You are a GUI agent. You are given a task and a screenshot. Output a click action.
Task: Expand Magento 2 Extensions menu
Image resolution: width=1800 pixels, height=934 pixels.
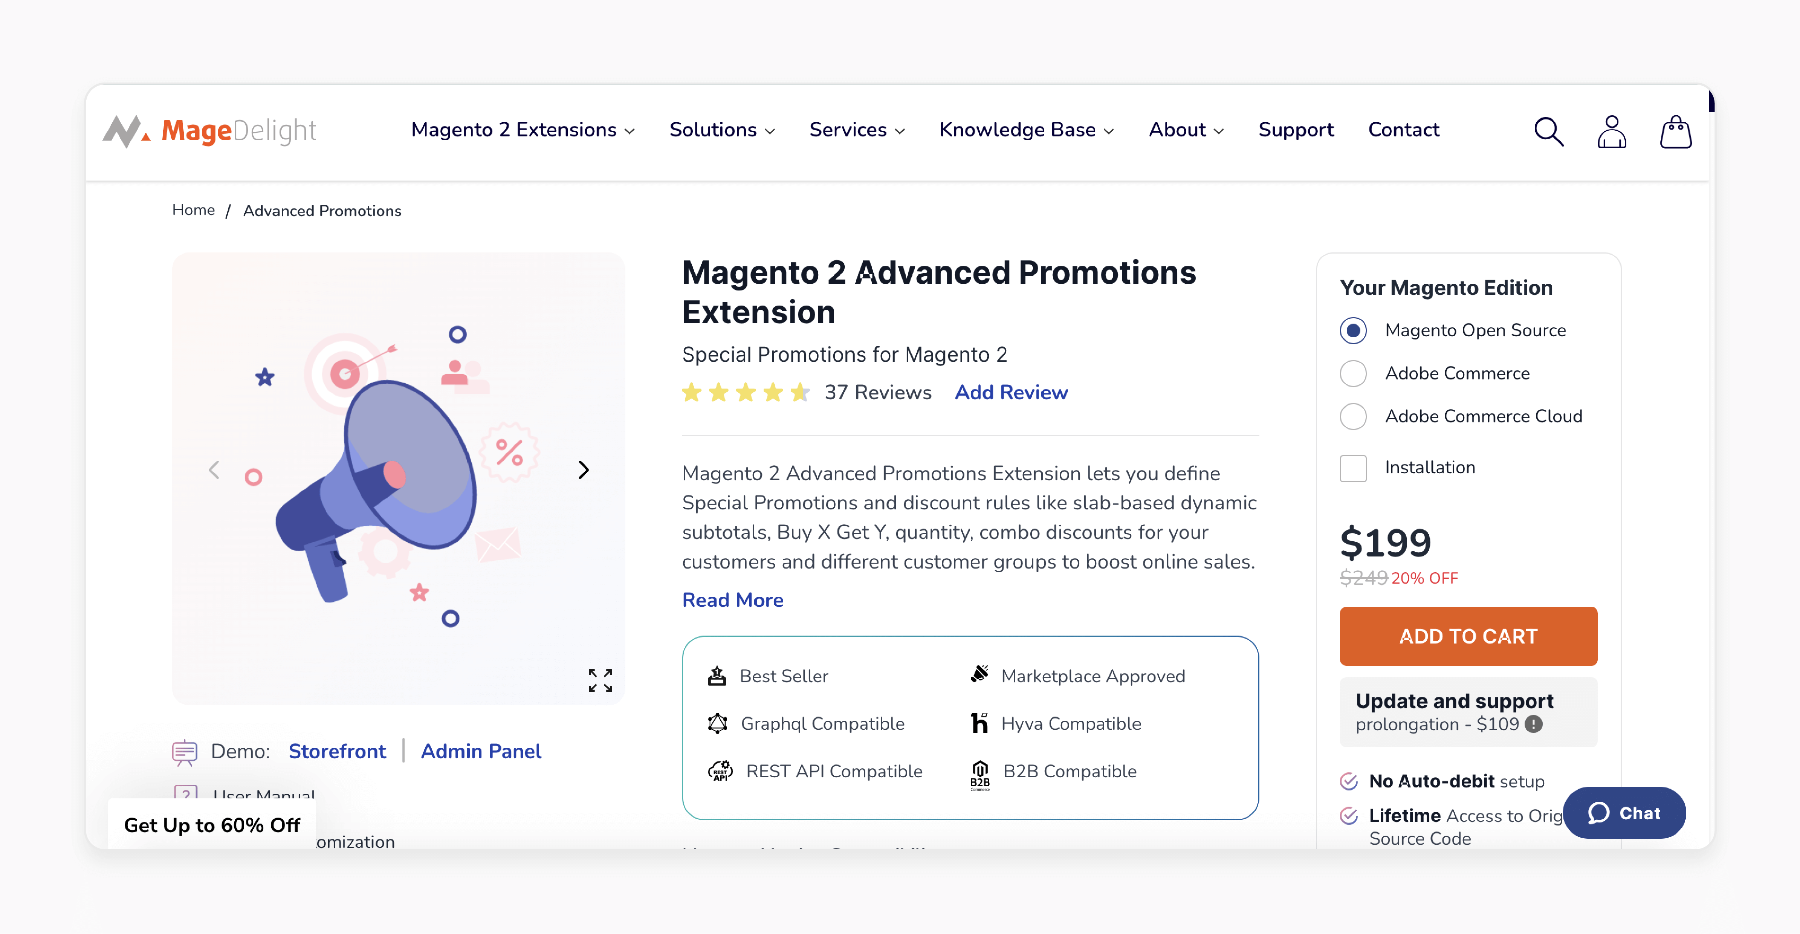tap(522, 130)
